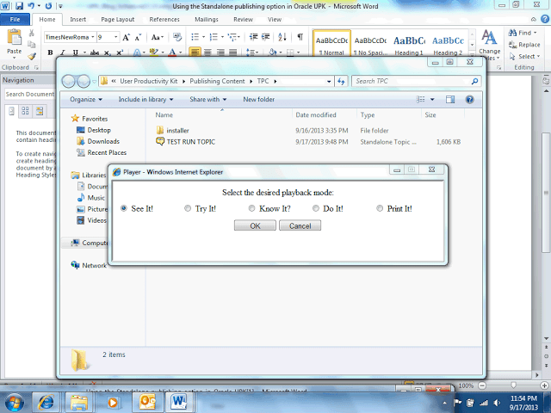Select the Know It? playback mode

(x=251, y=208)
